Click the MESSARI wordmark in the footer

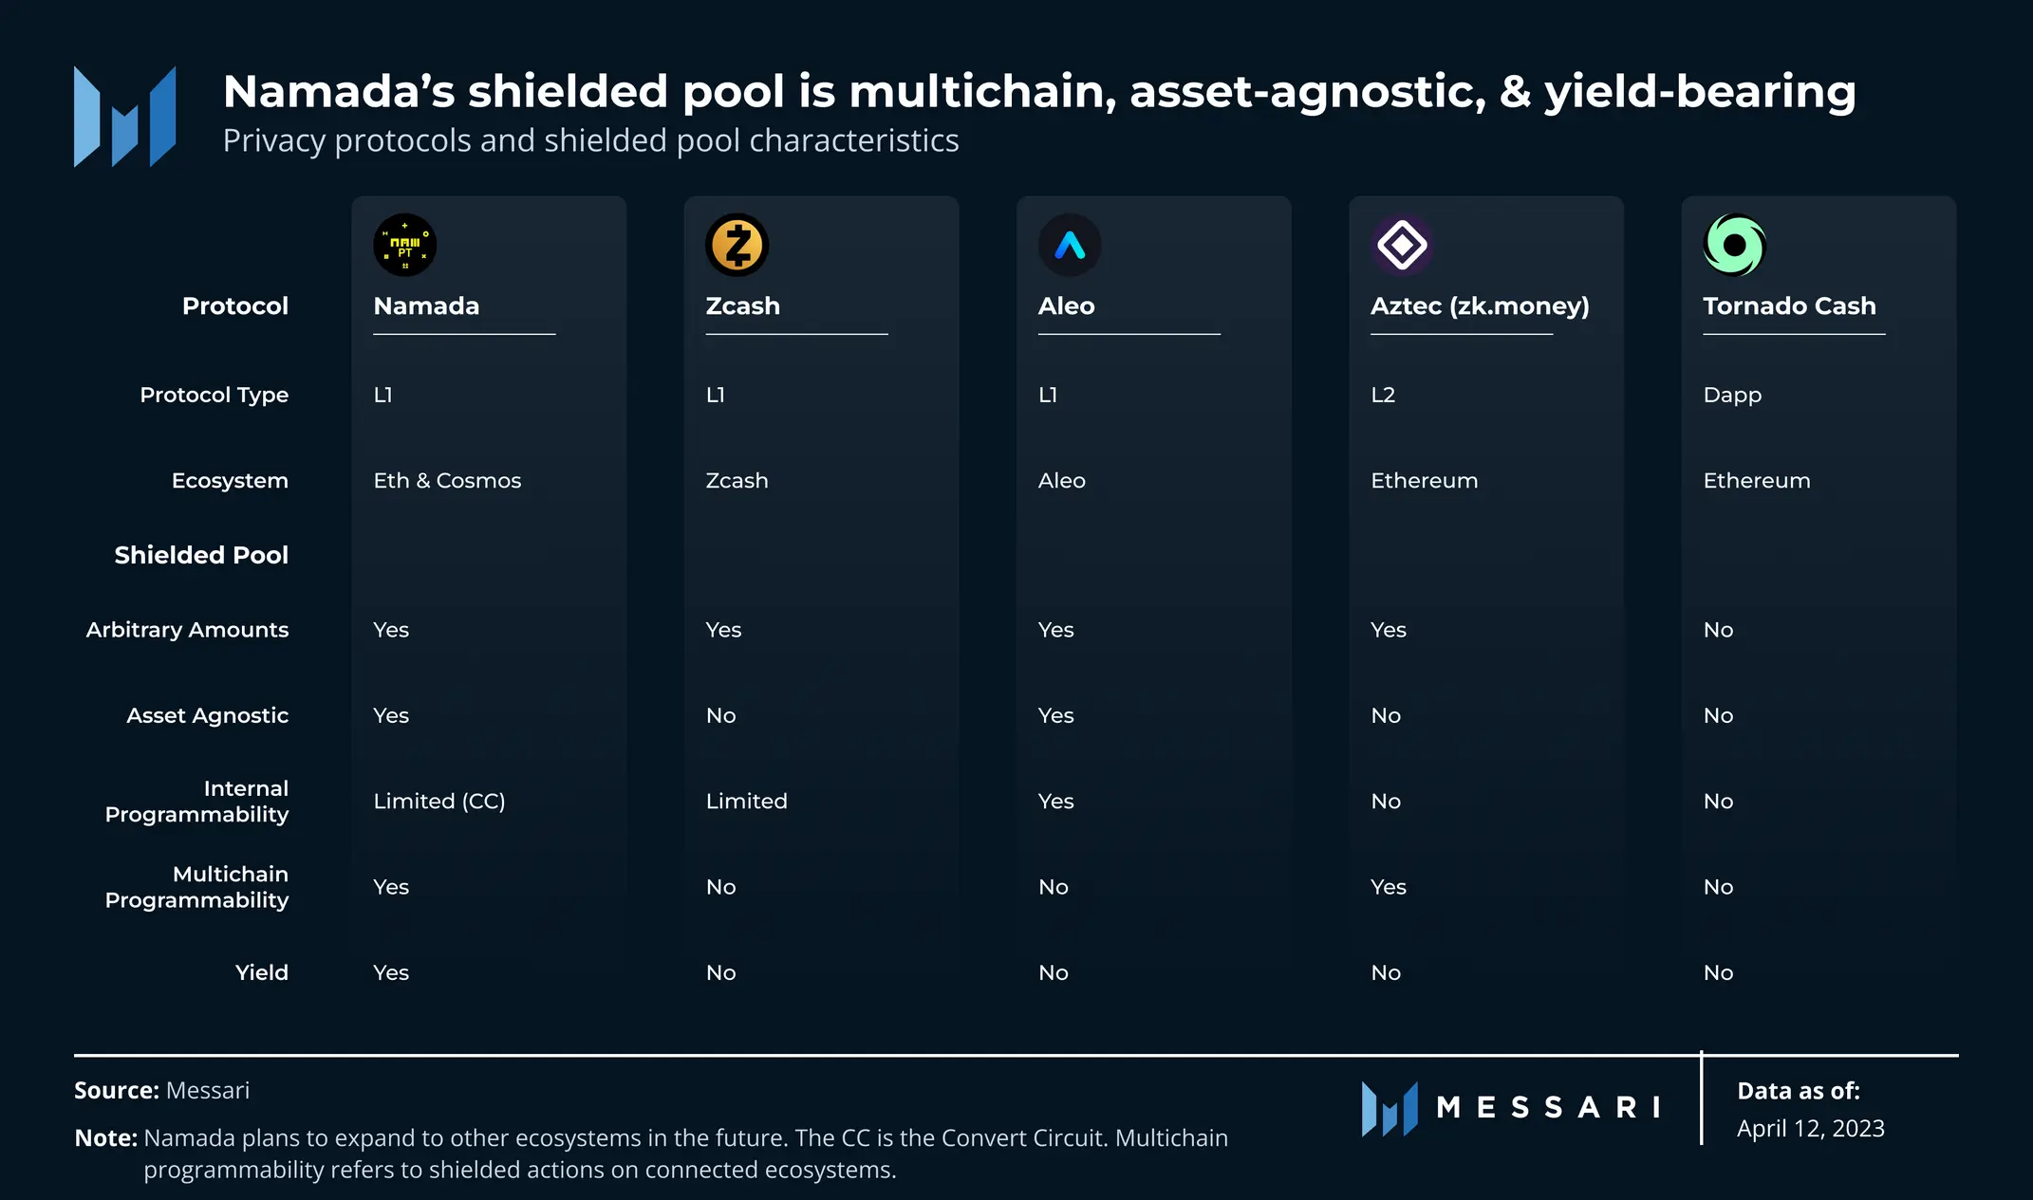(x=1549, y=1108)
